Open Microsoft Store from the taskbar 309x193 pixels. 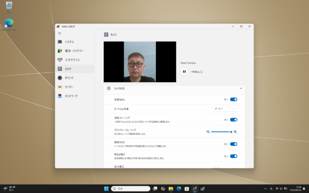tap(186, 189)
